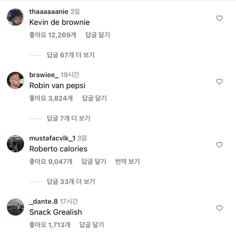236x239 pixels.
Task: Like the "Kevin de brownie" comment
Action: pyautogui.click(x=219, y=18)
